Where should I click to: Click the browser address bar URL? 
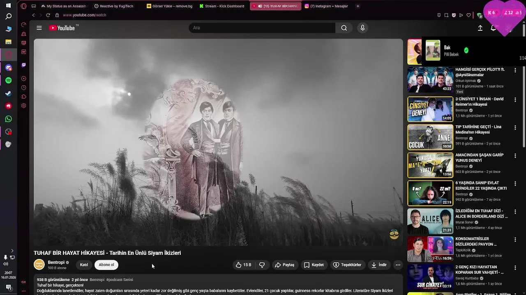[x=85, y=15]
